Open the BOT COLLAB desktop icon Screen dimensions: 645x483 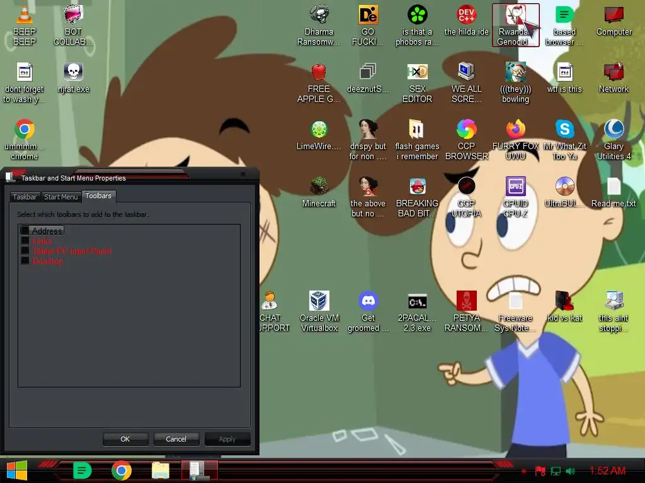(73, 25)
